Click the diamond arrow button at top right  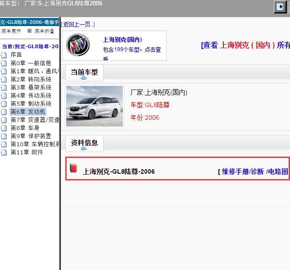[x=280, y=7]
